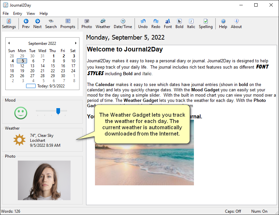The image size is (279, 215).
Task: Redo the last edit
Action: click(156, 24)
